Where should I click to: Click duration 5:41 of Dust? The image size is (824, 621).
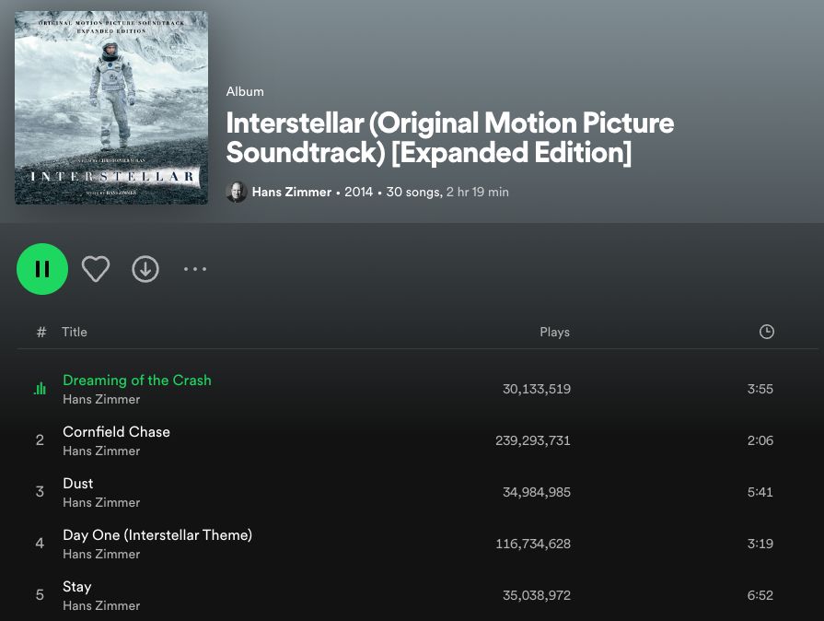coord(760,492)
